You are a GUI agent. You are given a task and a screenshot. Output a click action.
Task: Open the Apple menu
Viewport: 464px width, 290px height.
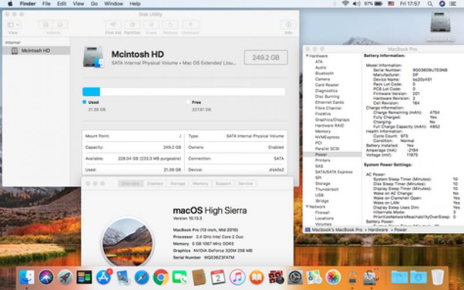click(x=10, y=4)
